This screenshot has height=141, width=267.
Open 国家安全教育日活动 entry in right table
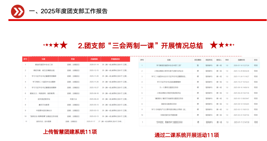tap(168, 104)
